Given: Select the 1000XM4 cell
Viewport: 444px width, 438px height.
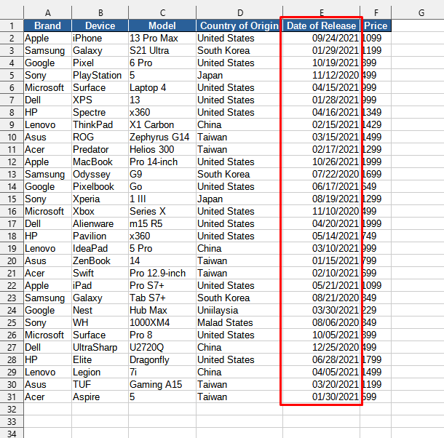Looking at the screenshot, I should (162, 322).
